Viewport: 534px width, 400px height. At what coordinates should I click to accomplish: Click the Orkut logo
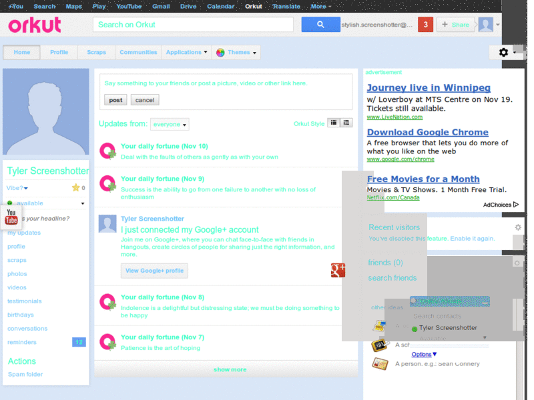click(x=35, y=25)
